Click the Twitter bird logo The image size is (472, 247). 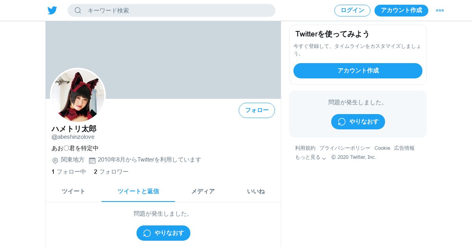point(52,11)
